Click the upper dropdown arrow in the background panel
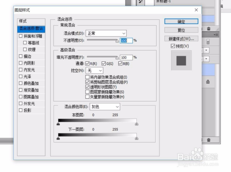This screenshot has height=172, width=231. (x=206, y=50)
